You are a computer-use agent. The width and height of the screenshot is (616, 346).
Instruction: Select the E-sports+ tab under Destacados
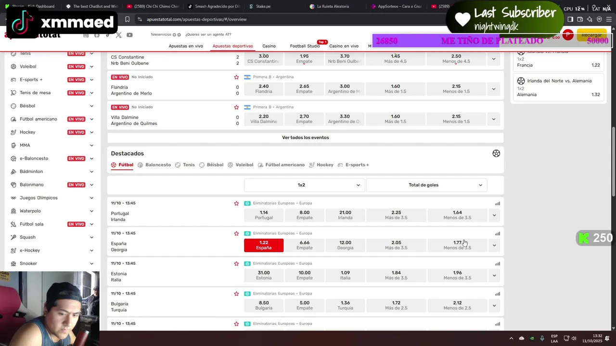pos(353,165)
